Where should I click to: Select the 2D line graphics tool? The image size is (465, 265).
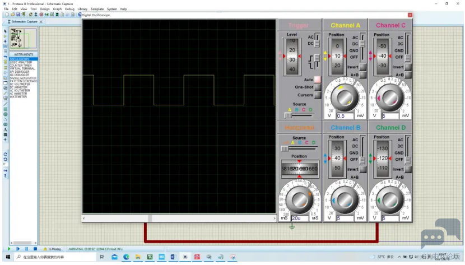point(5,104)
